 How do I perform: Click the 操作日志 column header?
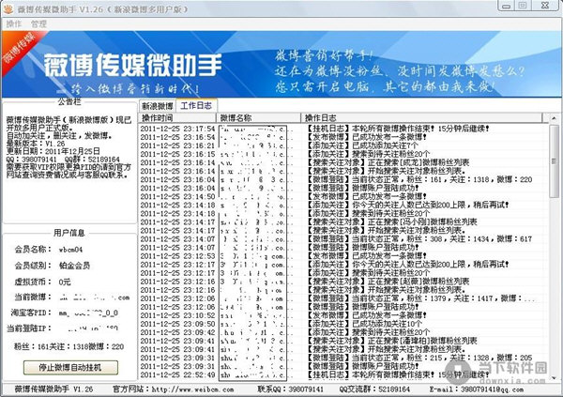[x=421, y=118]
